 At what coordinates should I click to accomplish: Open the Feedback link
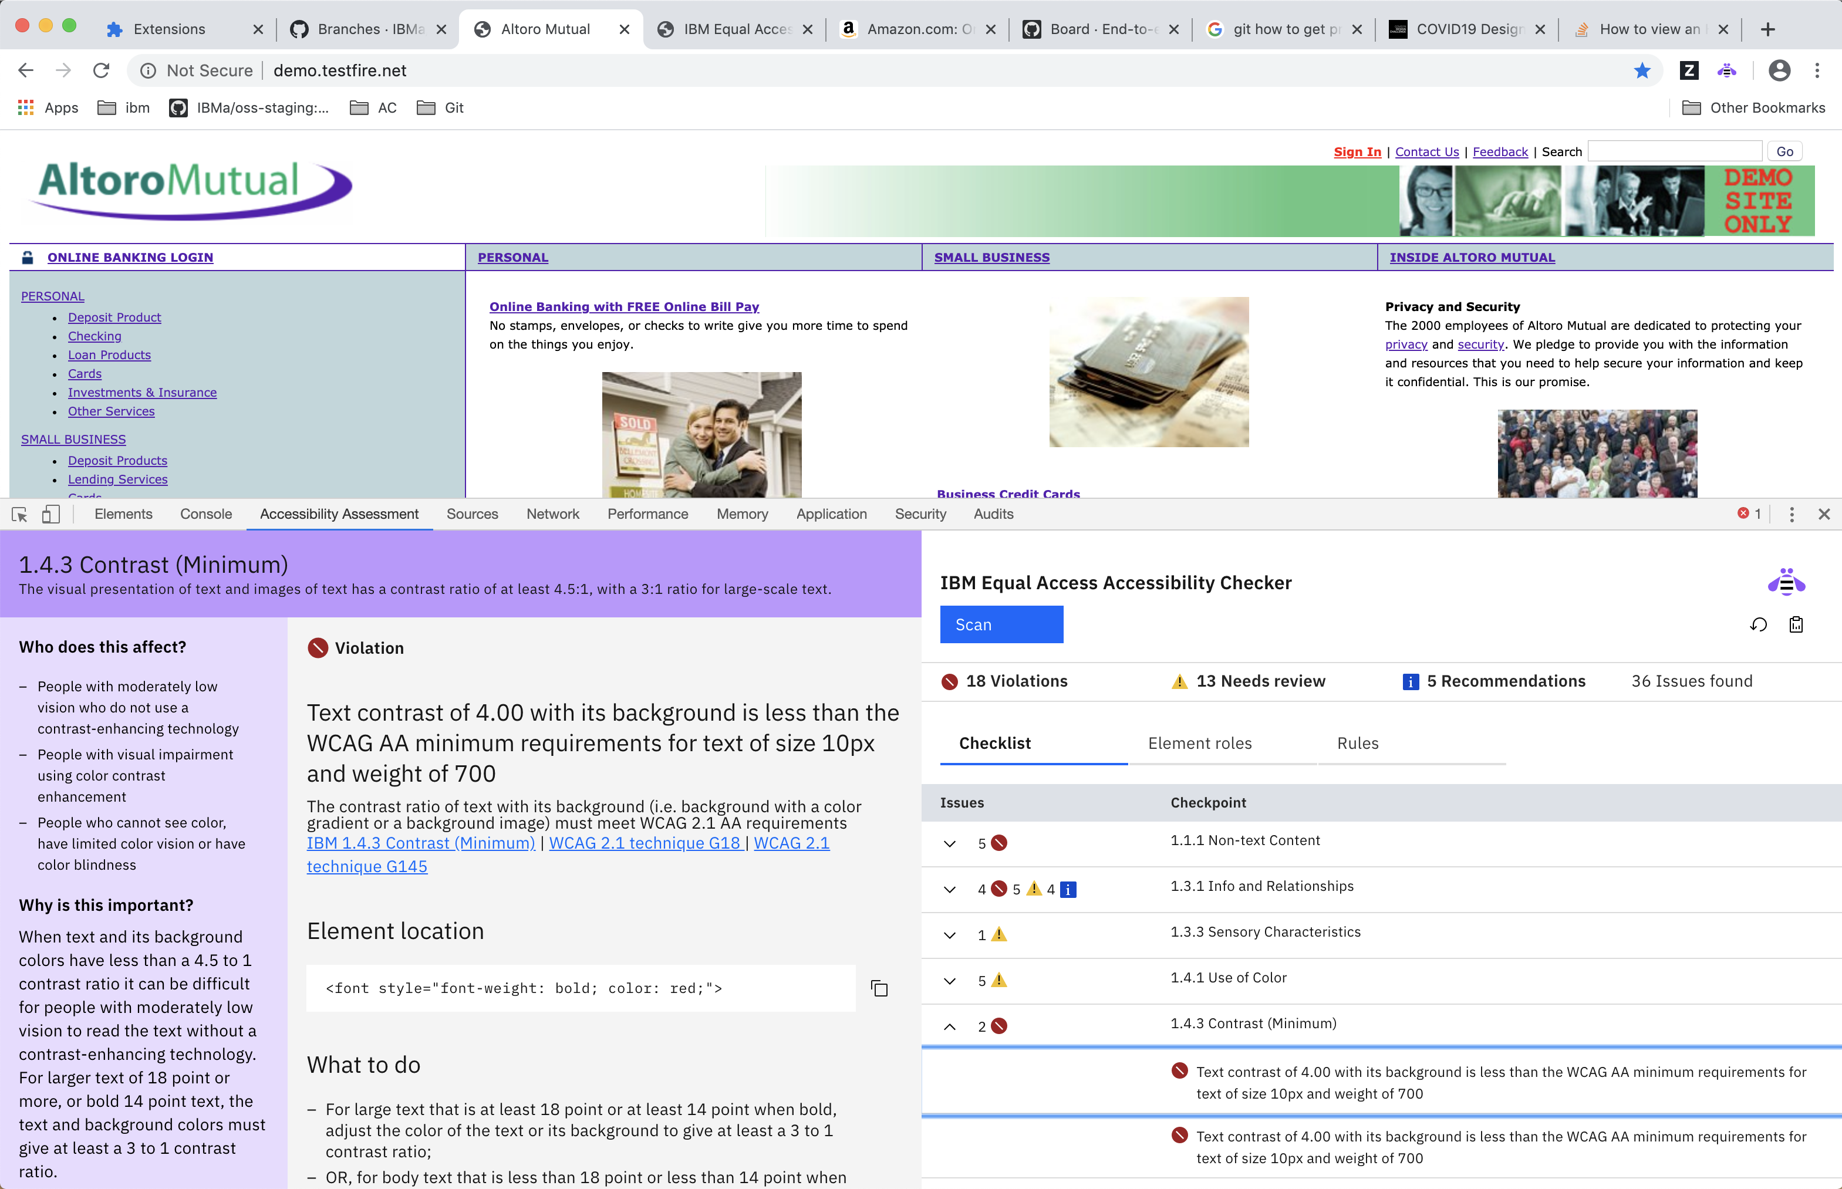click(1500, 151)
